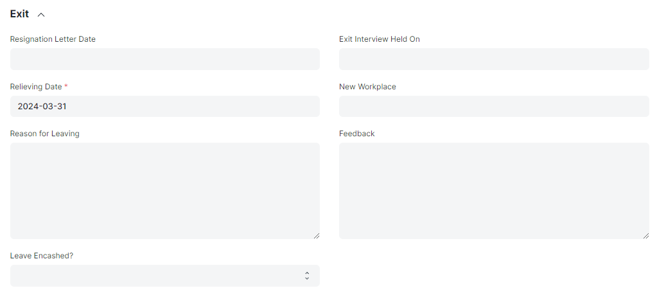Click the Exit section heading text
Viewport: 657px width, 295px height.
click(x=19, y=14)
